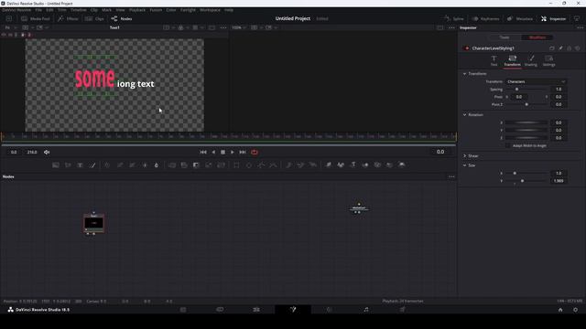
Task: Collapse the Rotation section
Action: pyautogui.click(x=464, y=115)
